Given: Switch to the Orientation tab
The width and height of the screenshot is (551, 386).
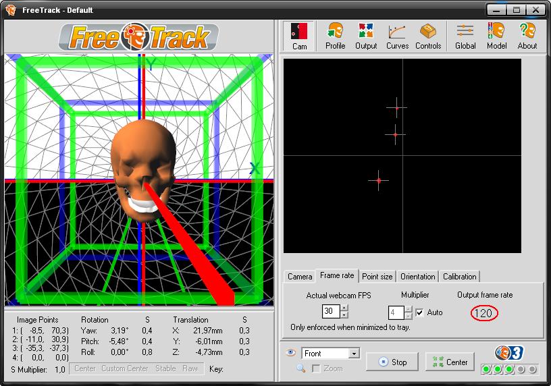Looking at the screenshot, I should click(x=418, y=277).
